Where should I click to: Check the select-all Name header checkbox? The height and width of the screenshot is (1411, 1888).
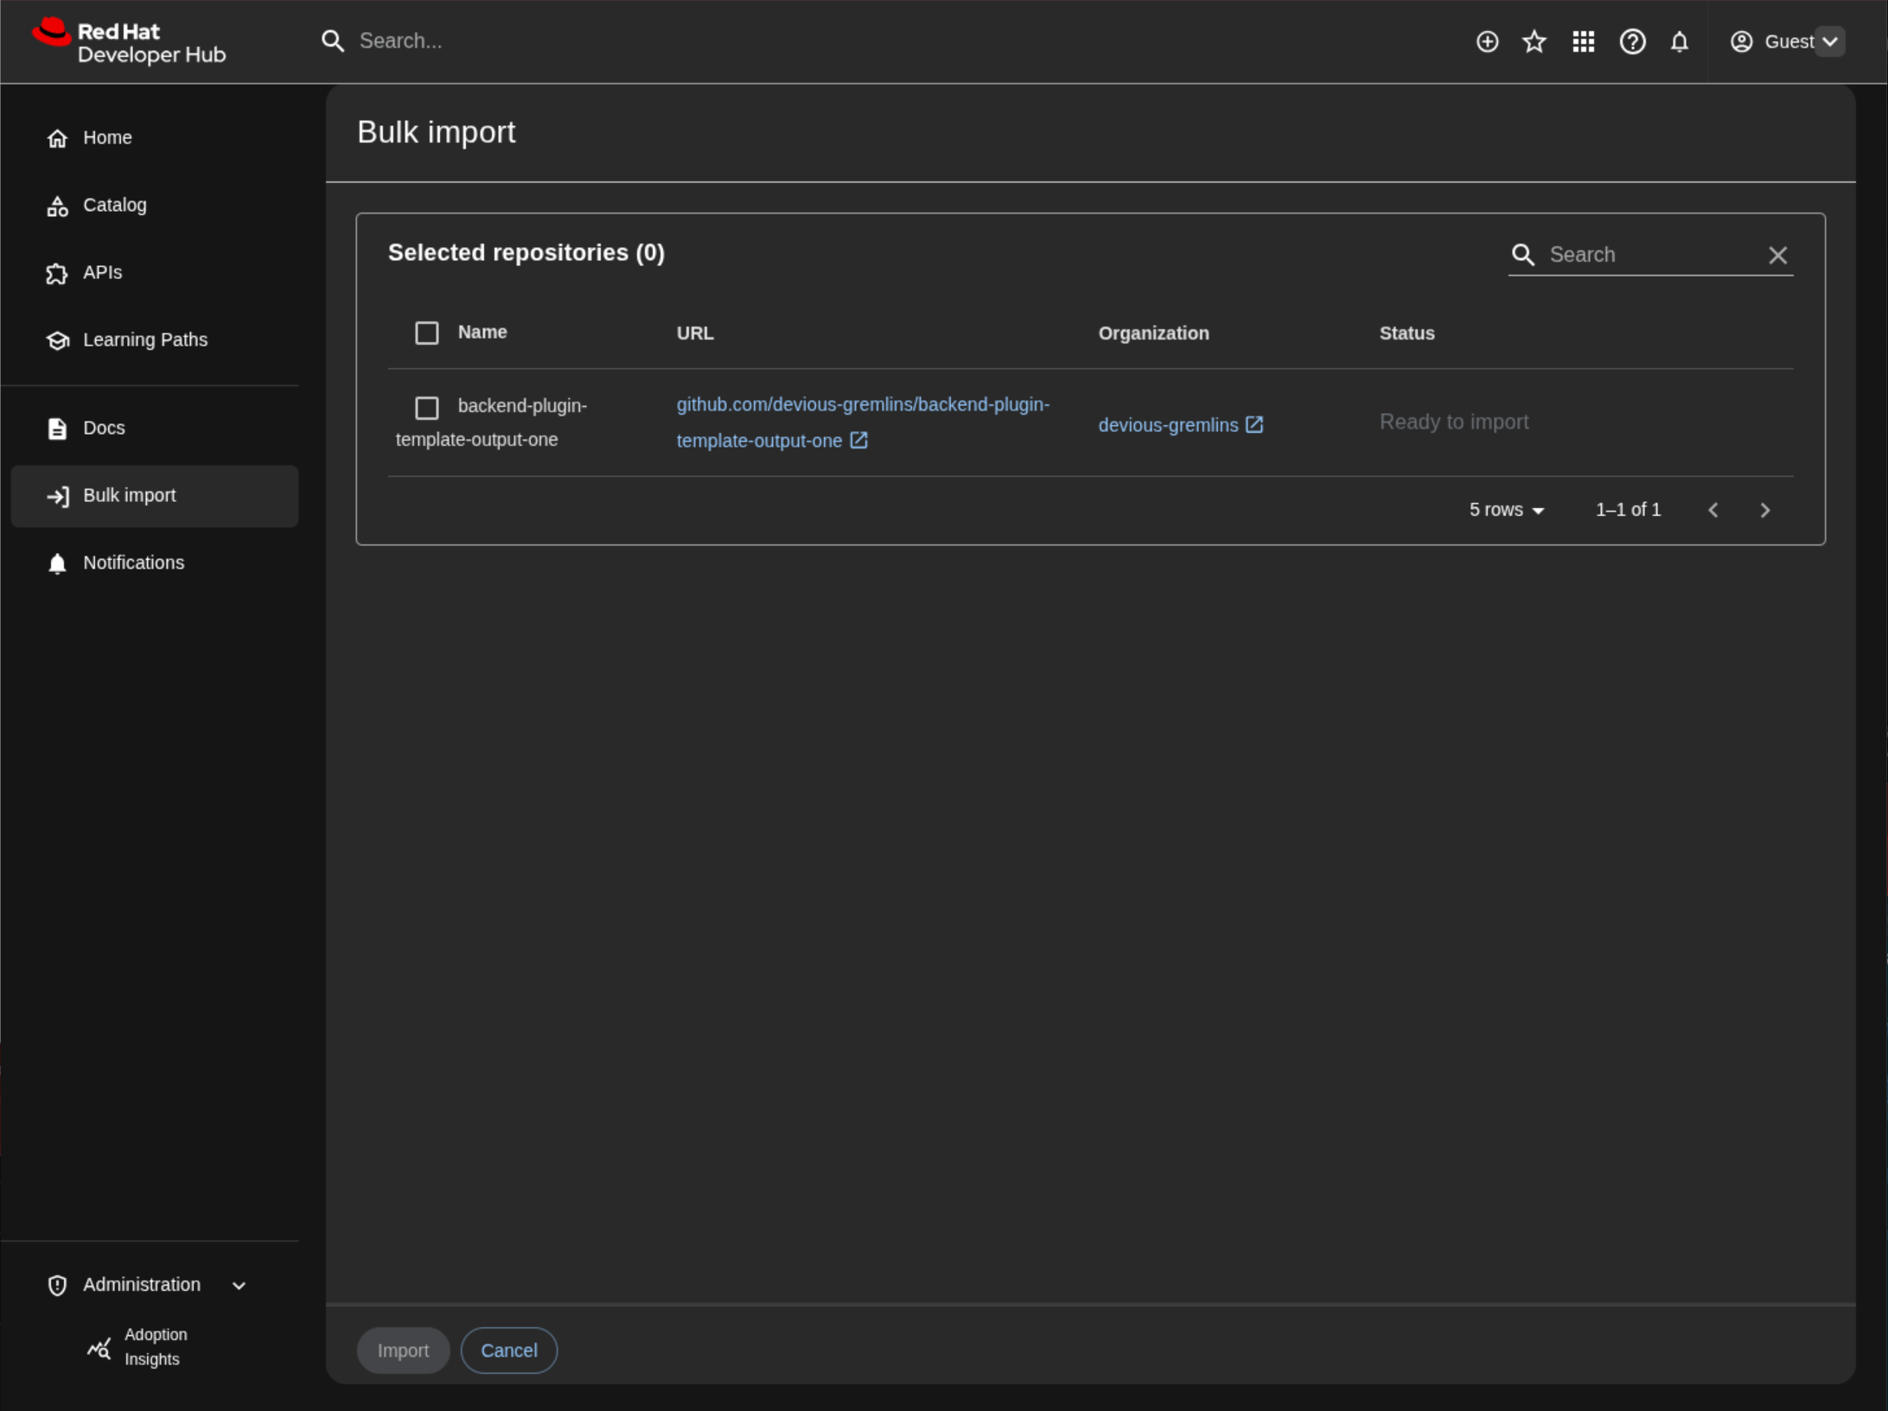click(426, 333)
